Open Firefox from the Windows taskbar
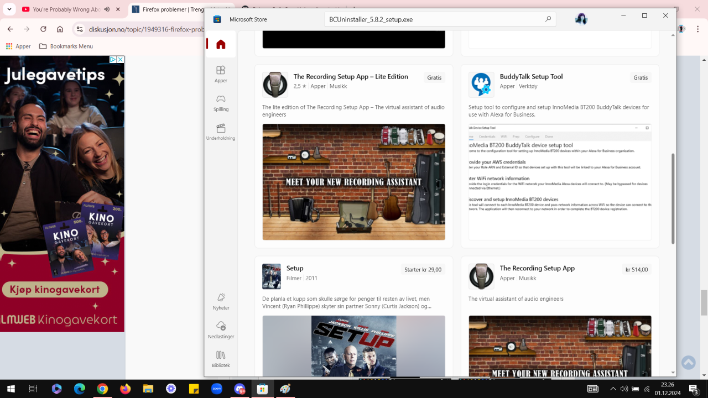Screen dimensions: 708x398 tap(125, 389)
